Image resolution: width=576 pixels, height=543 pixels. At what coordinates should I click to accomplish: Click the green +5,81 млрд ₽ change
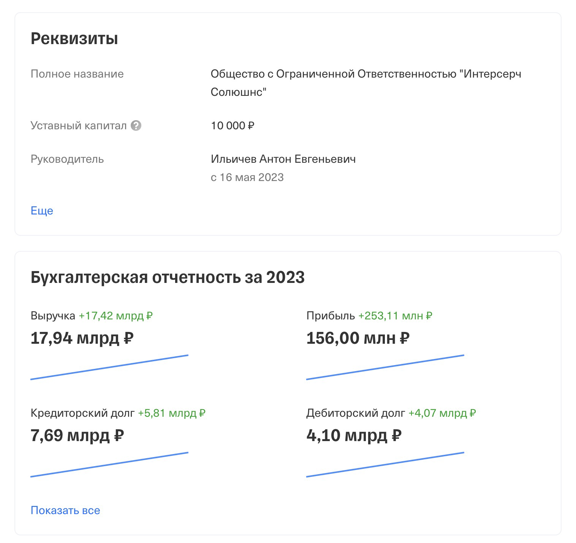(172, 413)
